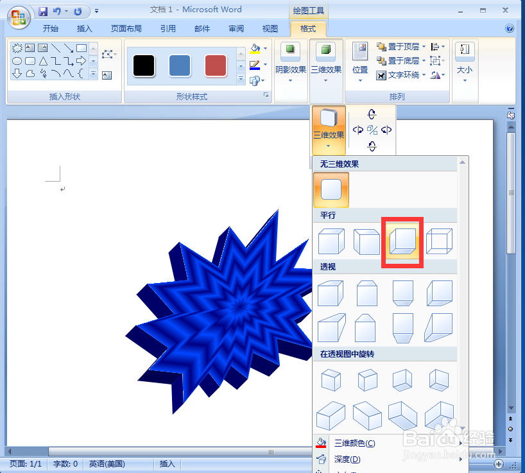Open the 审阅 tab
Viewport: 525px width, 473px height.
(x=236, y=29)
